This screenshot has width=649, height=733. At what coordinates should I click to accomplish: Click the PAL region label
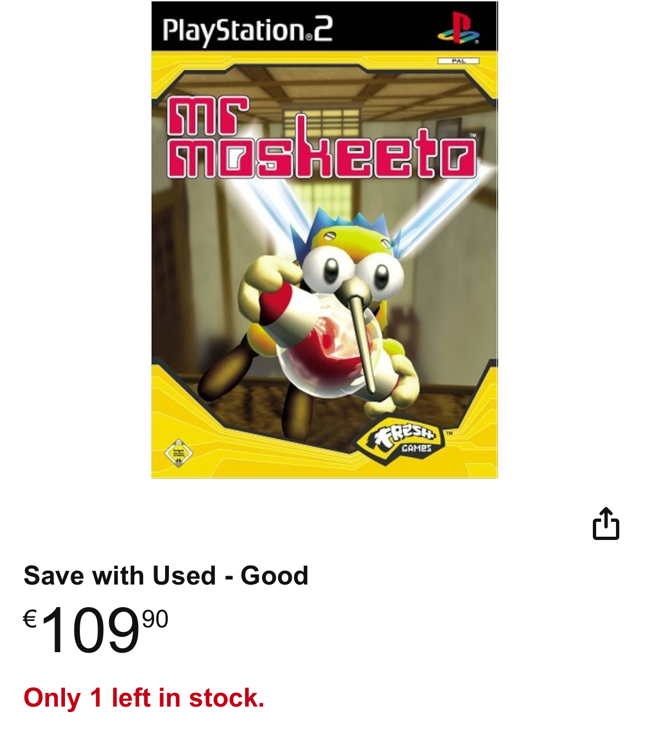(459, 61)
